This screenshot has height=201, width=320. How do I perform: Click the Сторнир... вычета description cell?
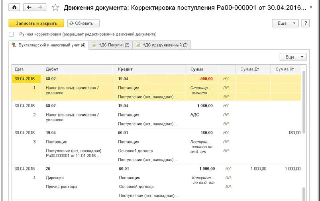(201, 90)
